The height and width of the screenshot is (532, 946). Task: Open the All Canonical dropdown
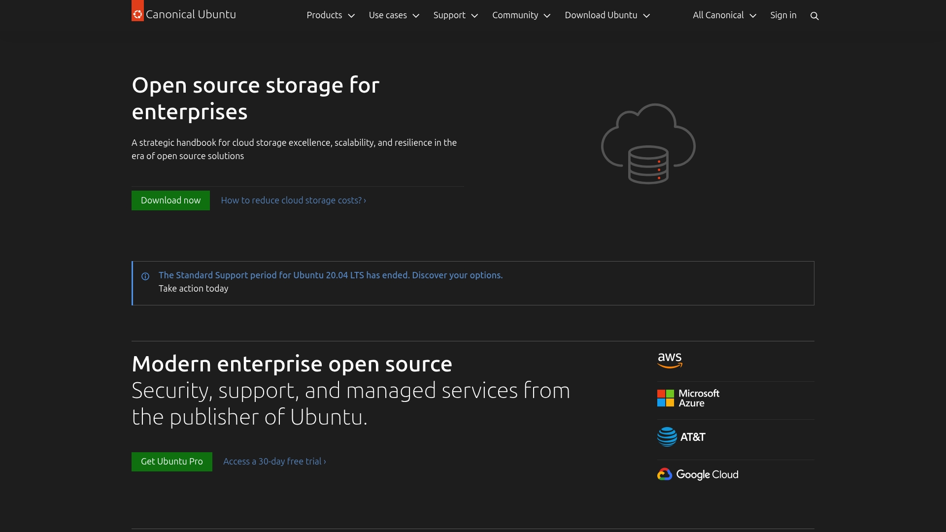tap(723, 15)
